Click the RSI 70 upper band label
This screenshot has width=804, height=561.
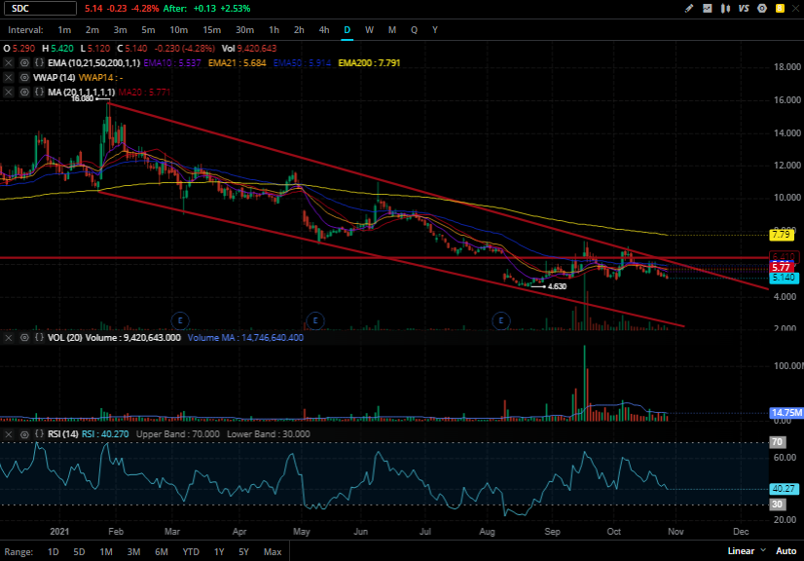click(x=778, y=442)
